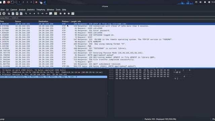The image size is (215, 121).
Task: Jump to the last packet
Action: click(47, 13)
